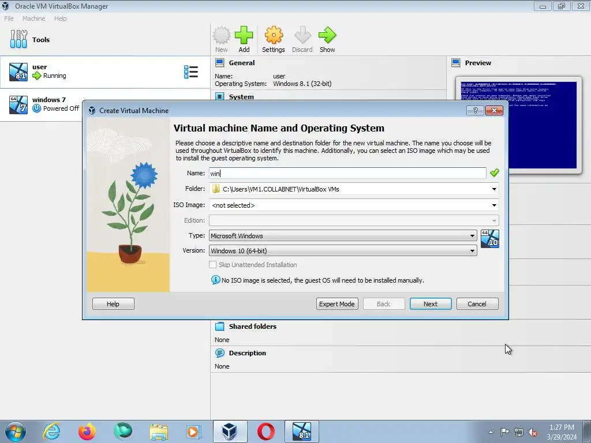Screen dimensions: 591x443
Task: Click the Description section icon
Action: click(220, 353)
